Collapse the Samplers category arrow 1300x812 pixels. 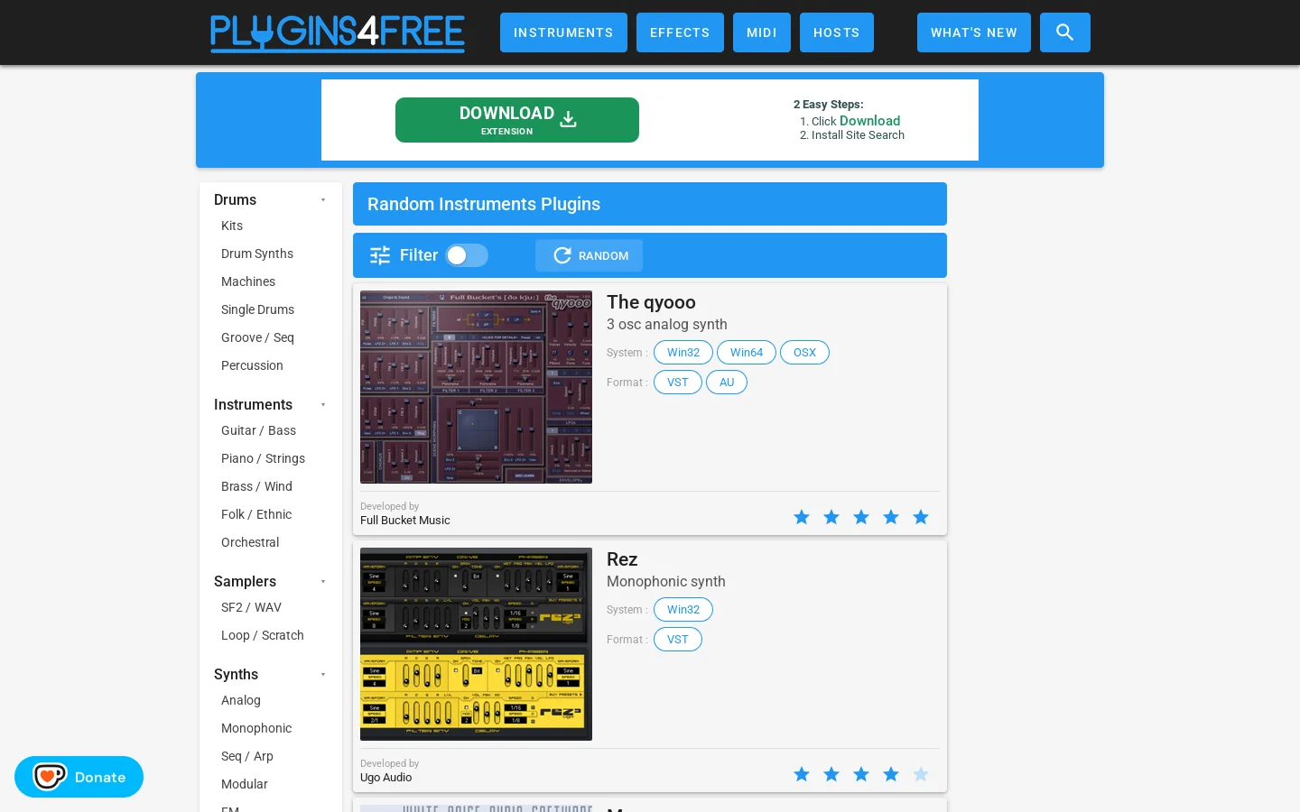[x=323, y=582]
